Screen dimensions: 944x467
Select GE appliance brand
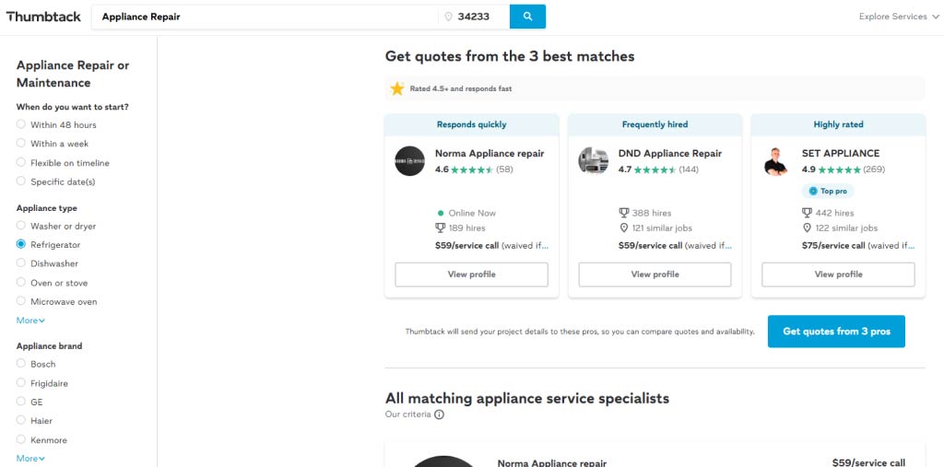(x=21, y=402)
